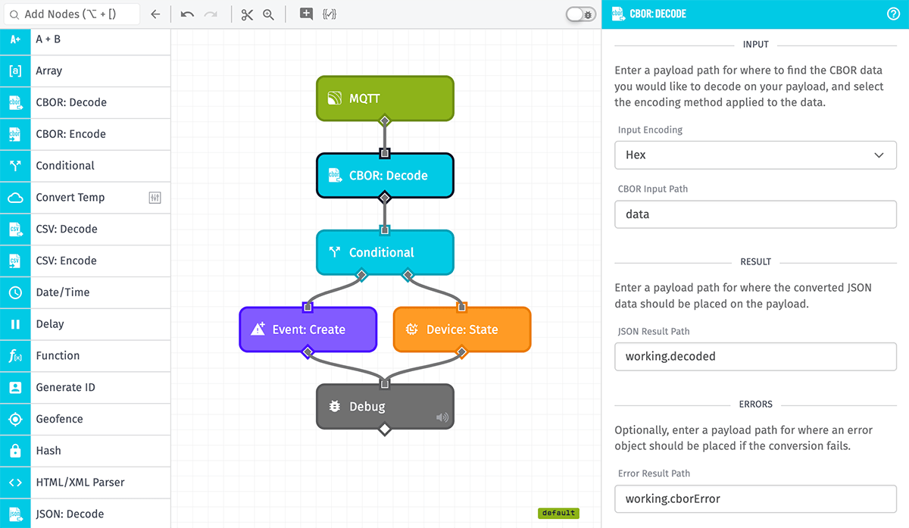Expand the annotation comment icon in the toolbar

306,14
